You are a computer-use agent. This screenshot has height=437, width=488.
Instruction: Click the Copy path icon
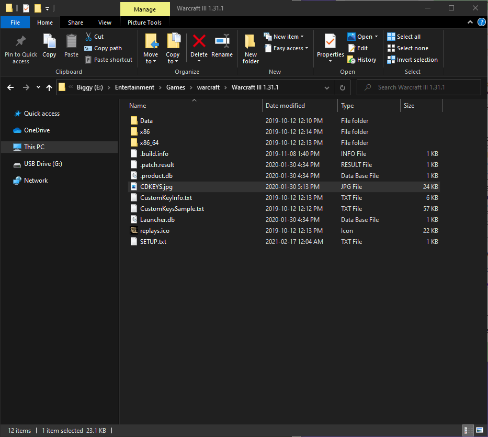pyautogui.click(x=88, y=48)
